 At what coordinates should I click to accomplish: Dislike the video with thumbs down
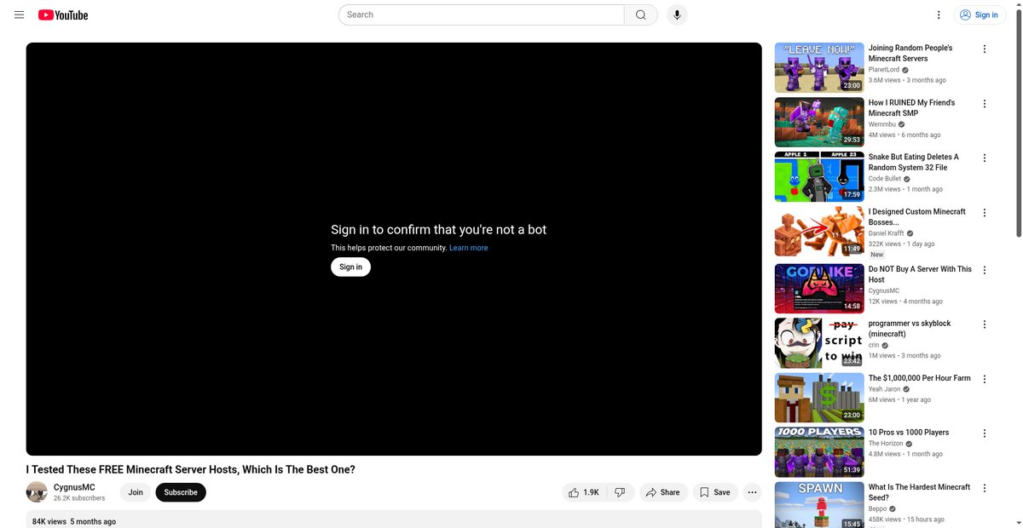coord(621,492)
